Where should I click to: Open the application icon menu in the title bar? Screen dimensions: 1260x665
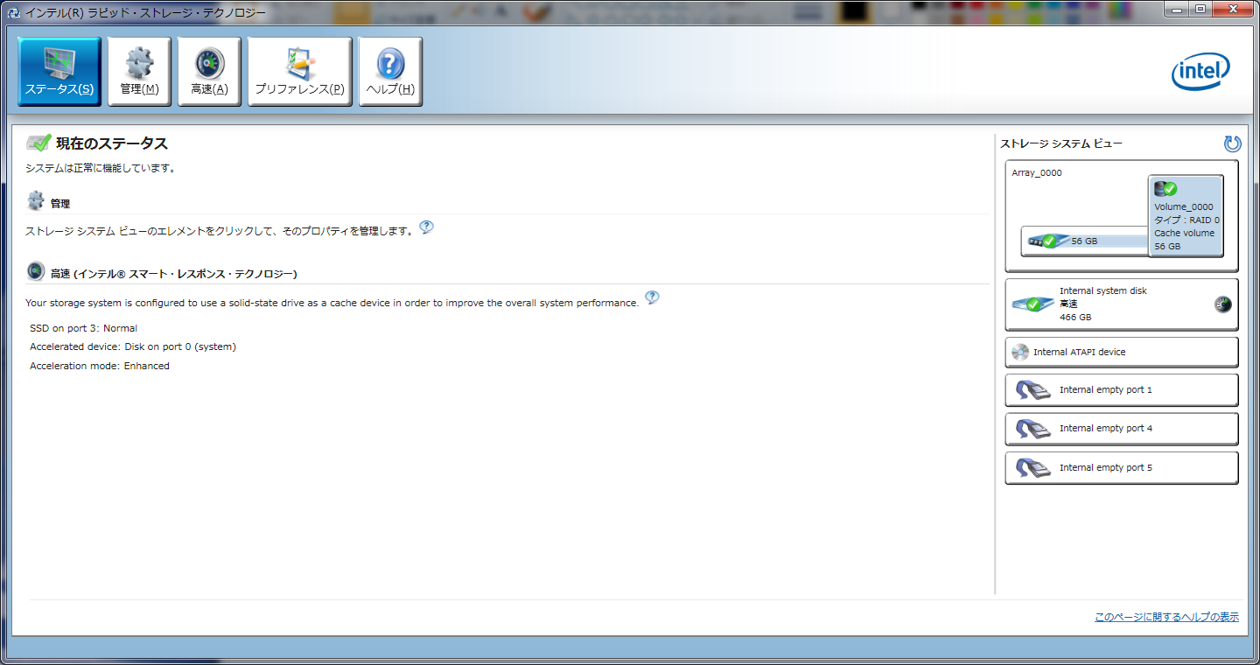pos(13,13)
